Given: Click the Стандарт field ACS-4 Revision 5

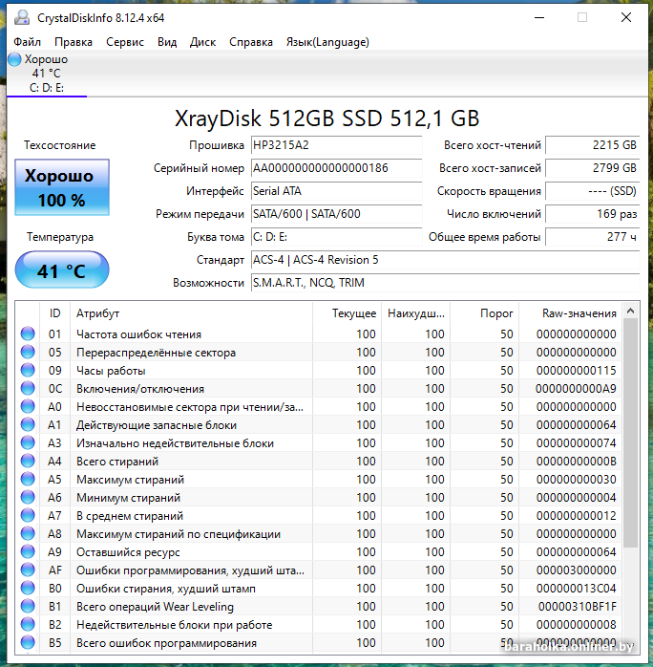Looking at the screenshot, I should pyautogui.click(x=445, y=260).
